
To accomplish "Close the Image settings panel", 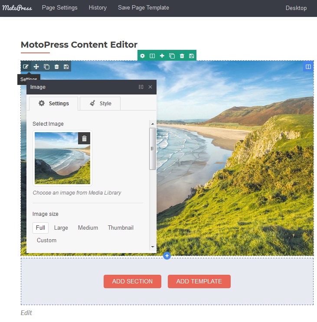I will click(x=150, y=87).
